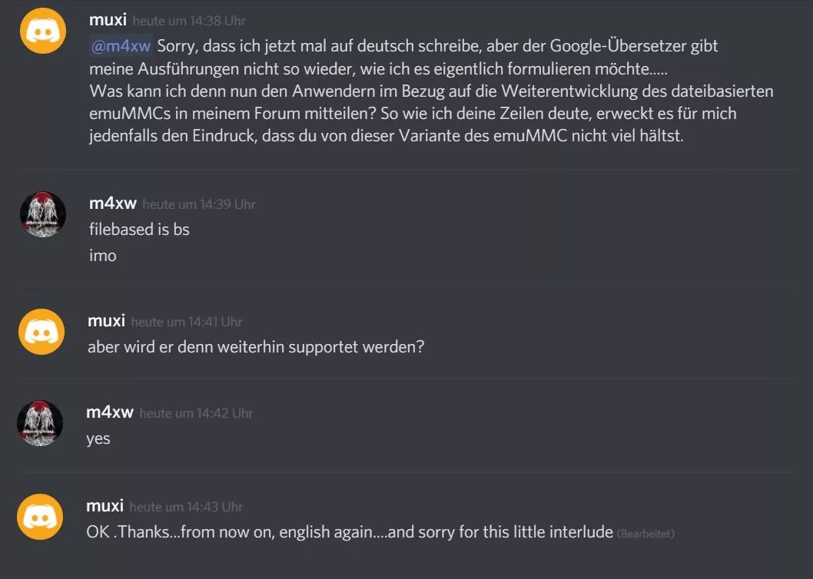Open muxi's profile via username at 14:38
This screenshot has height=579, width=813.
(x=108, y=20)
